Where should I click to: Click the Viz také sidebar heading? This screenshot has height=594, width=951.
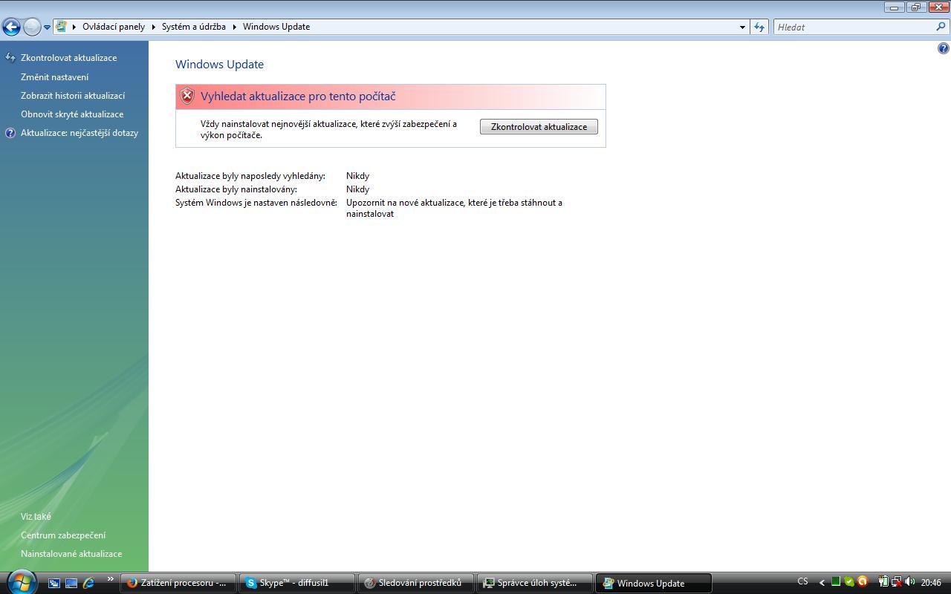coord(36,517)
